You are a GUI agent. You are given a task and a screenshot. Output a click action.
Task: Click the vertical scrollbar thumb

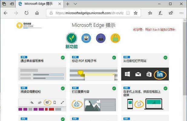(185, 58)
